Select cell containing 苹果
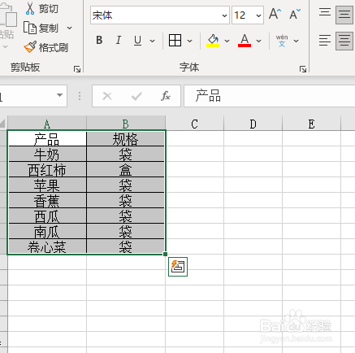 47,185
